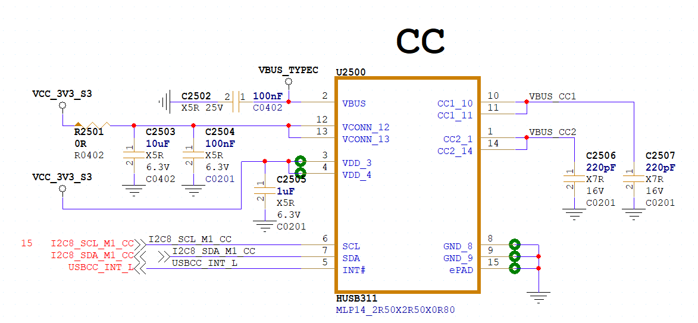698x323 pixels.
Task: Click the HUSB311 part name text
Action: click(356, 299)
